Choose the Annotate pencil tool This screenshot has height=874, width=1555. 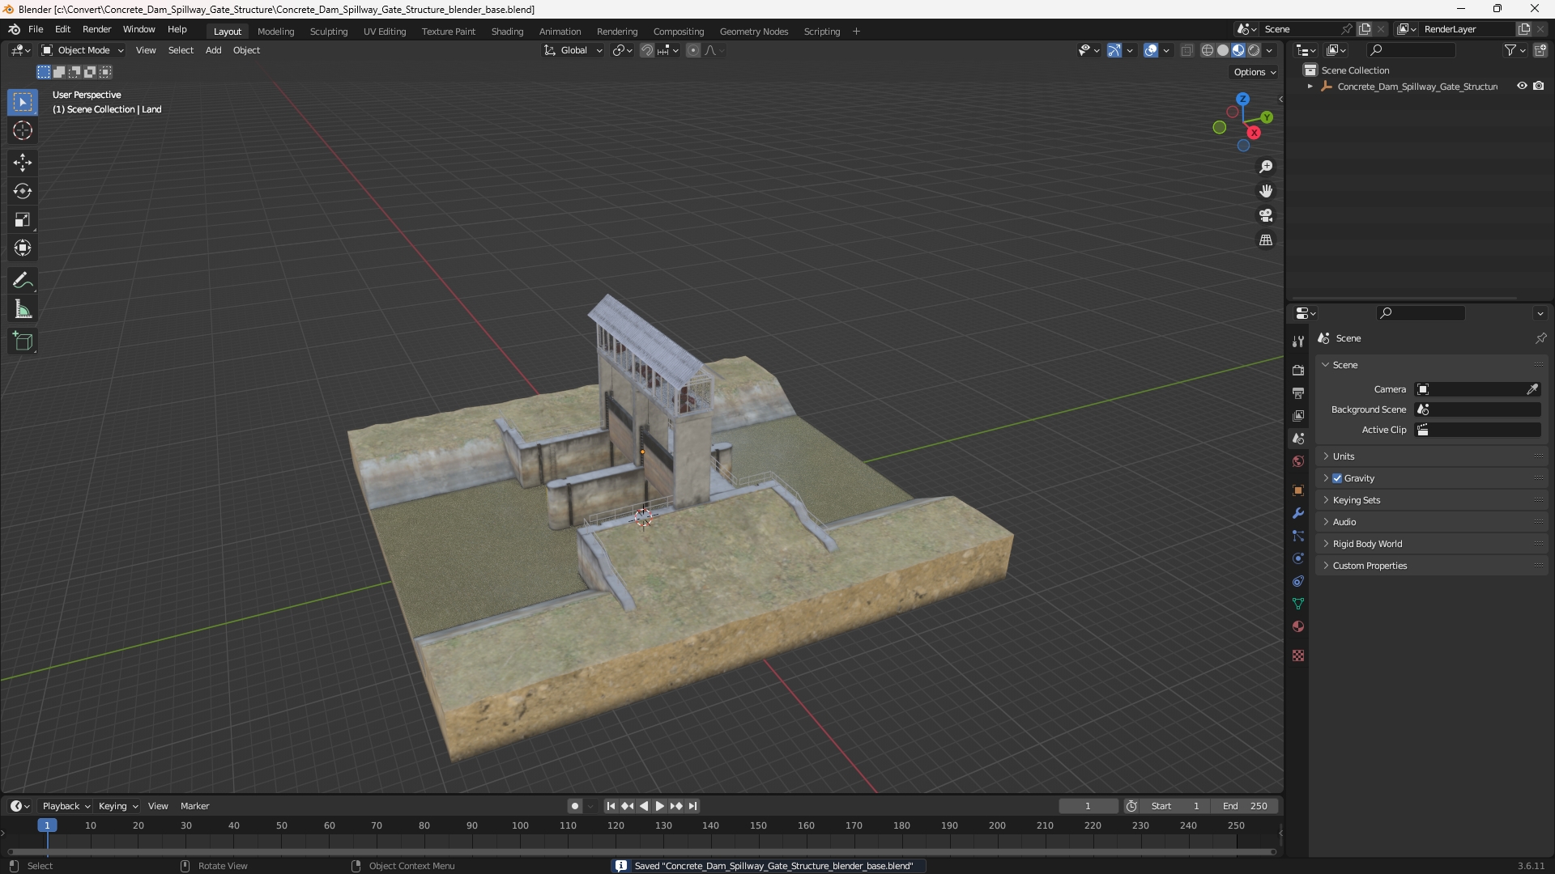[23, 281]
